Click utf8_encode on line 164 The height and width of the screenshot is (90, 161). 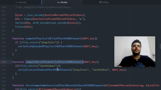click(41, 23)
